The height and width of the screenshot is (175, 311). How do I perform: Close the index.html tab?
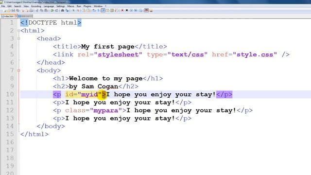[16, 16]
